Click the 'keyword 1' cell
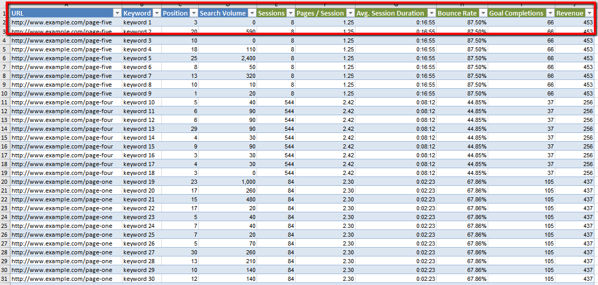The width and height of the screenshot is (598, 285). click(x=142, y=22)
